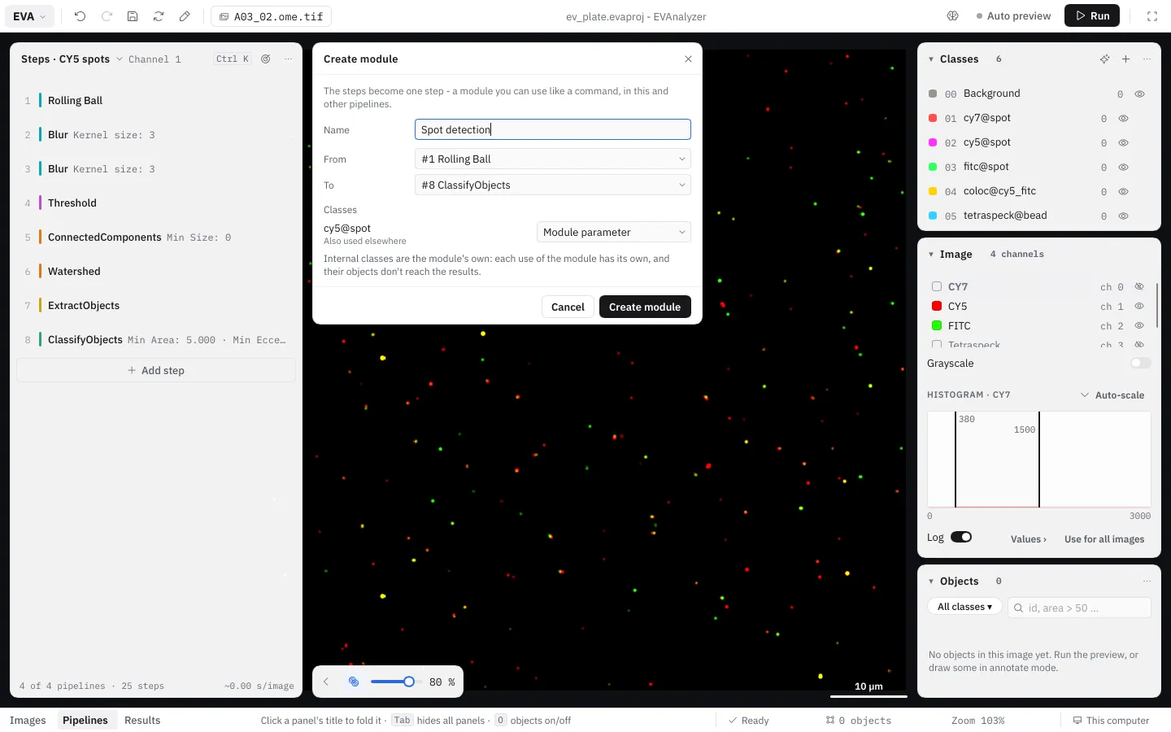Open the Module parameter dropdown for cy5@spot
This screenshot has width=1171, height=732.
614,233
